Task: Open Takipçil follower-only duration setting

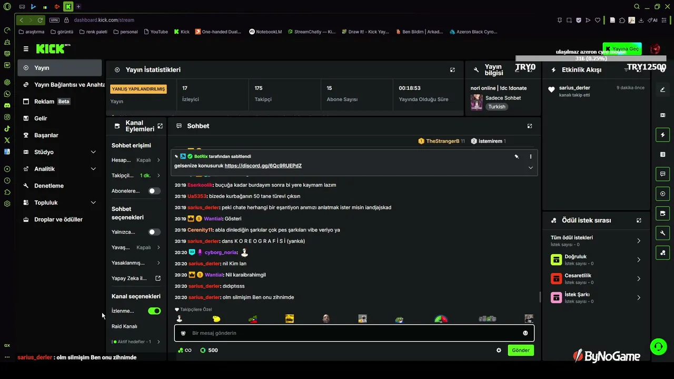Action: (x=136, y=175)
